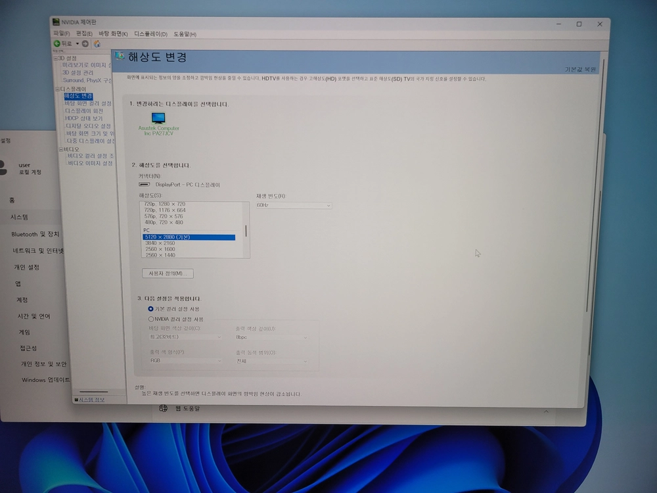This screenshot has height=493, width=657.
Task: Click the NVIDIA logo in title bar
Action: [56, 22]
